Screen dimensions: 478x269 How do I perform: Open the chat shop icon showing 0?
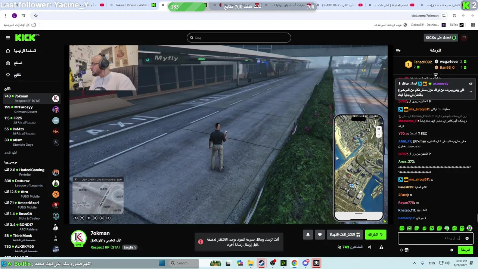coord(404,250)
